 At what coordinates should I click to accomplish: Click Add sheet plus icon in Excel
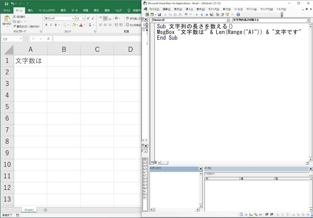point(45,210)
